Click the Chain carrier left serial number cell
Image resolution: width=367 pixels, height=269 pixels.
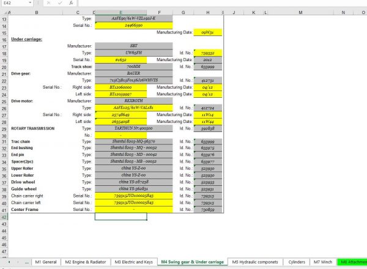133,202
